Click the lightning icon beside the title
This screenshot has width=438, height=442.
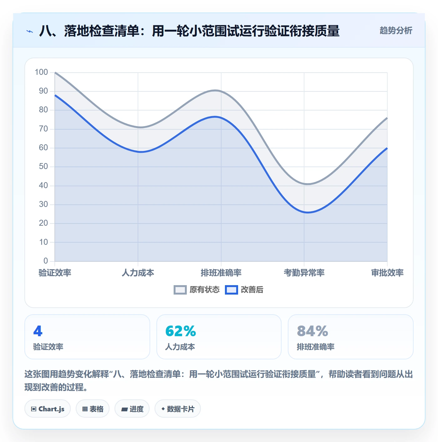tap(30, 31)
